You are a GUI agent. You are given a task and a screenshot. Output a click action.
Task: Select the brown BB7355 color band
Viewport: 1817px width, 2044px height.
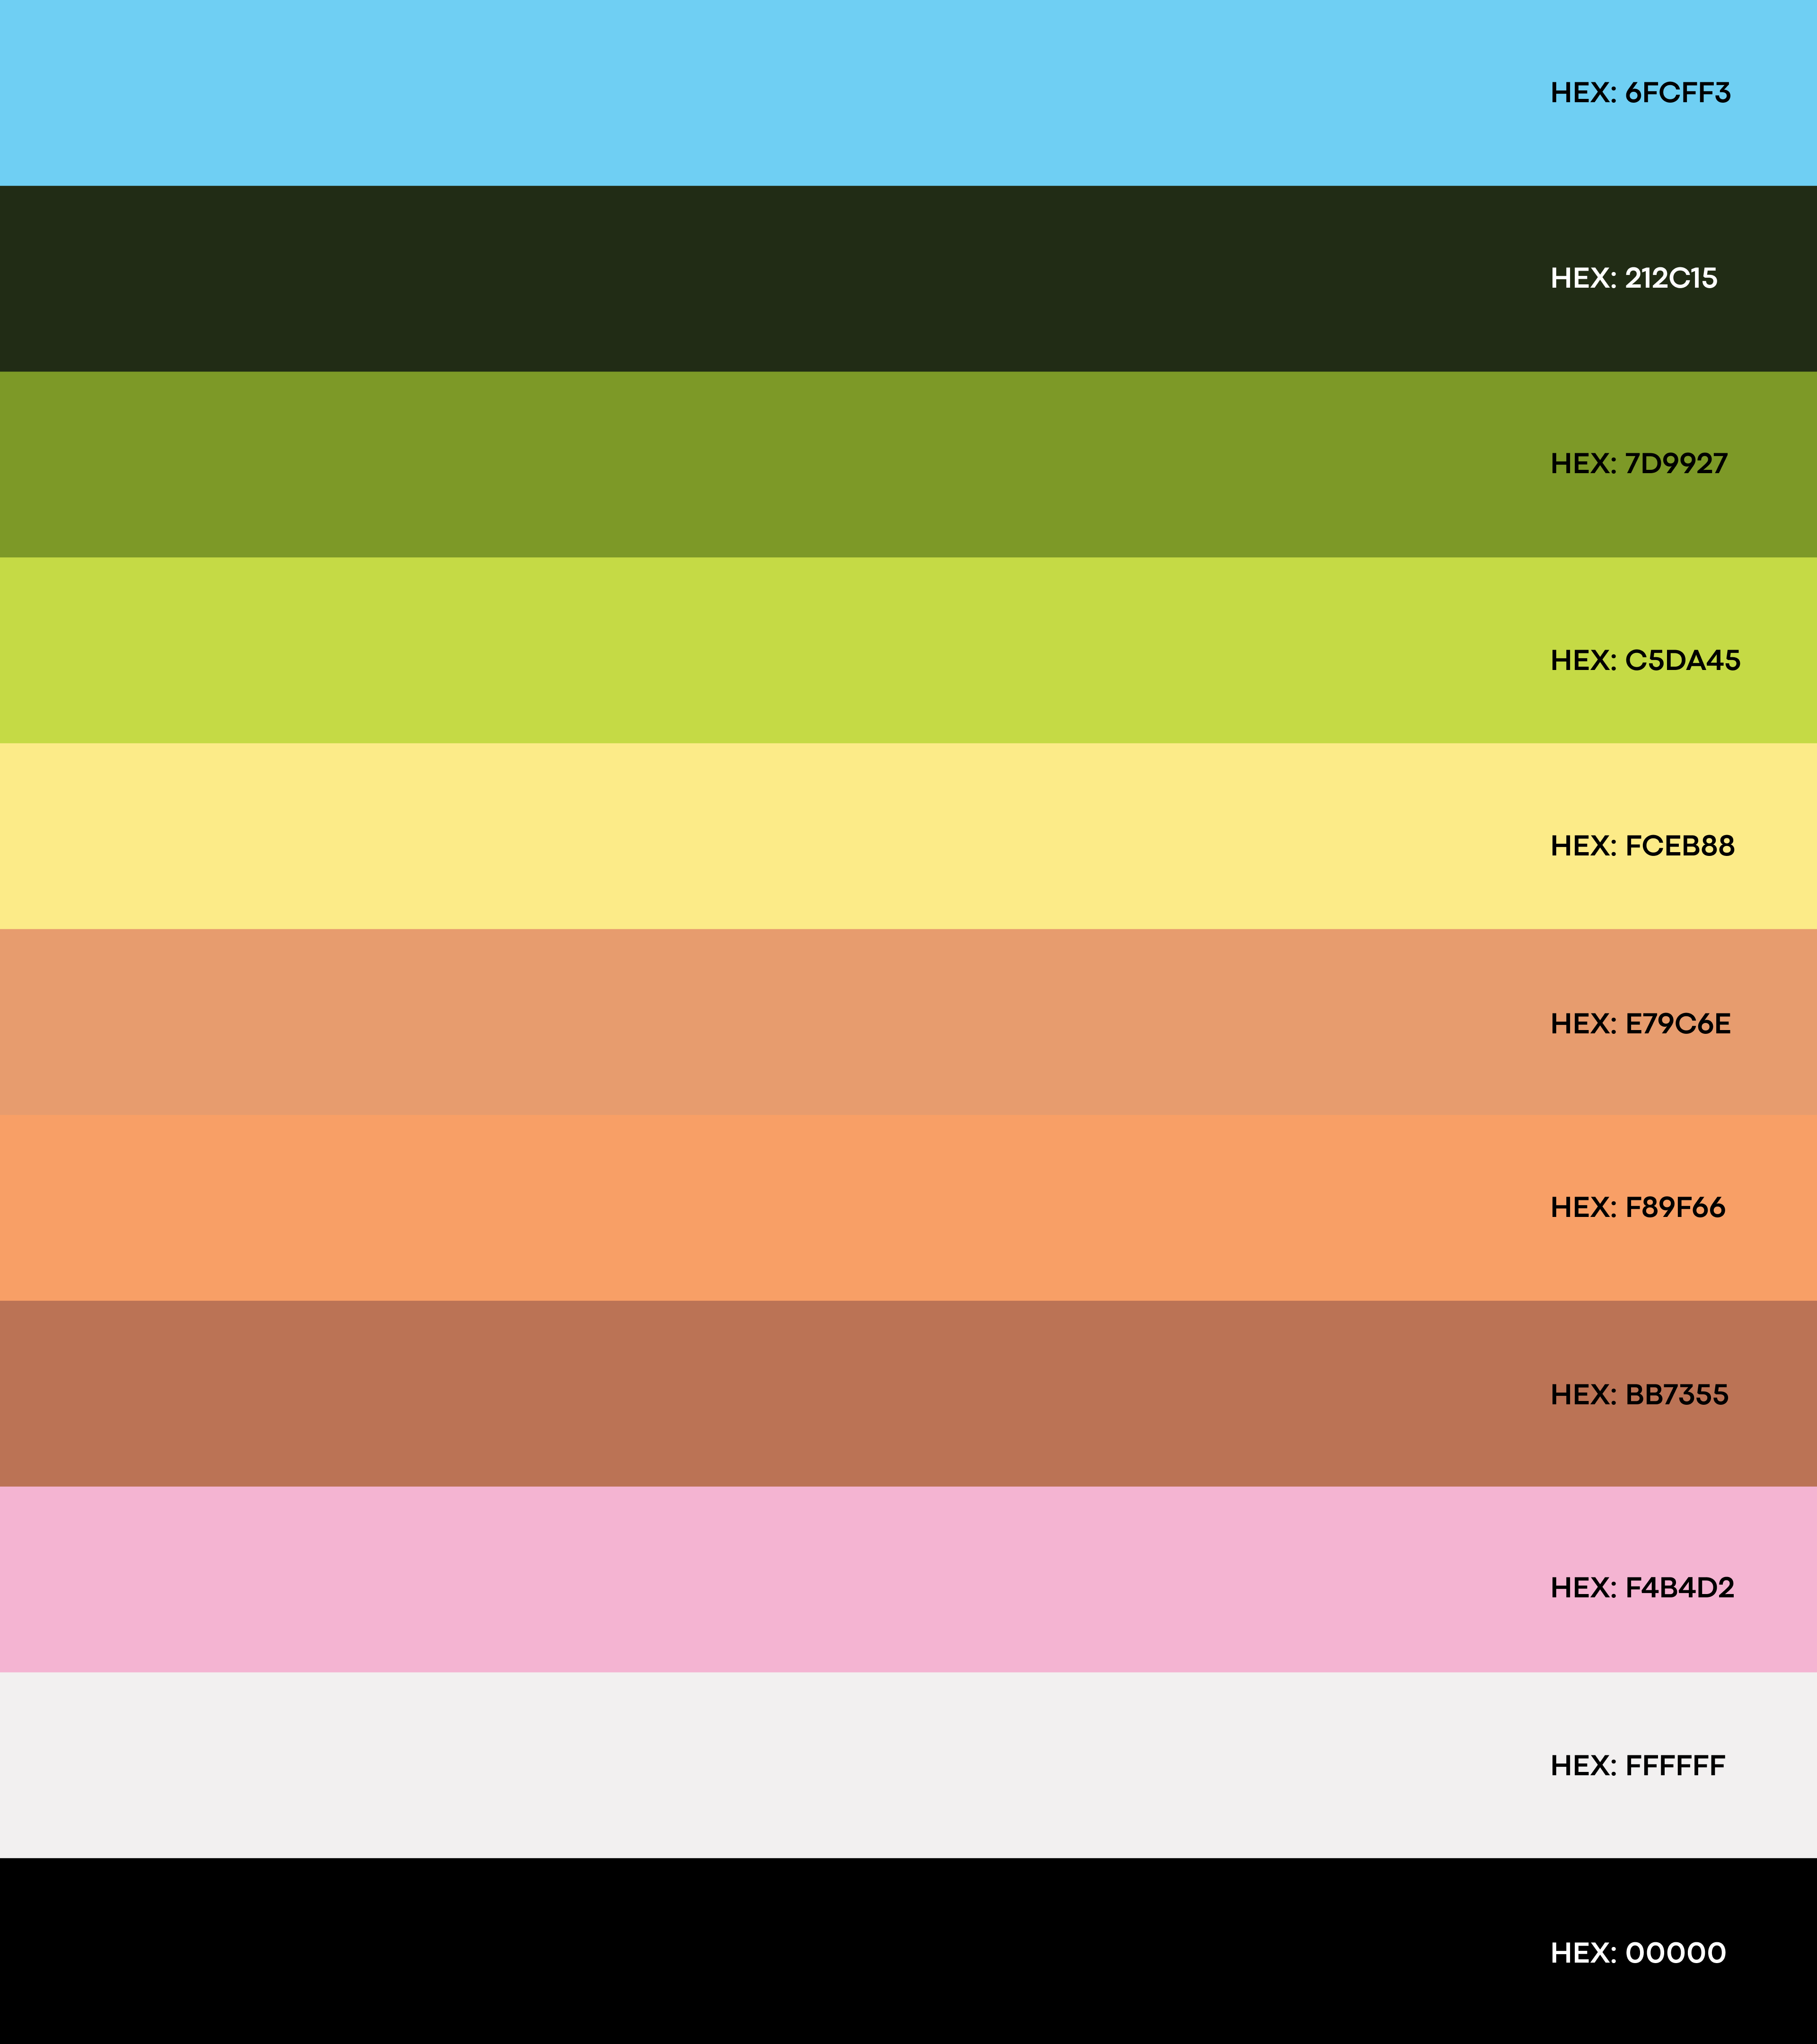coord(760,1393)
